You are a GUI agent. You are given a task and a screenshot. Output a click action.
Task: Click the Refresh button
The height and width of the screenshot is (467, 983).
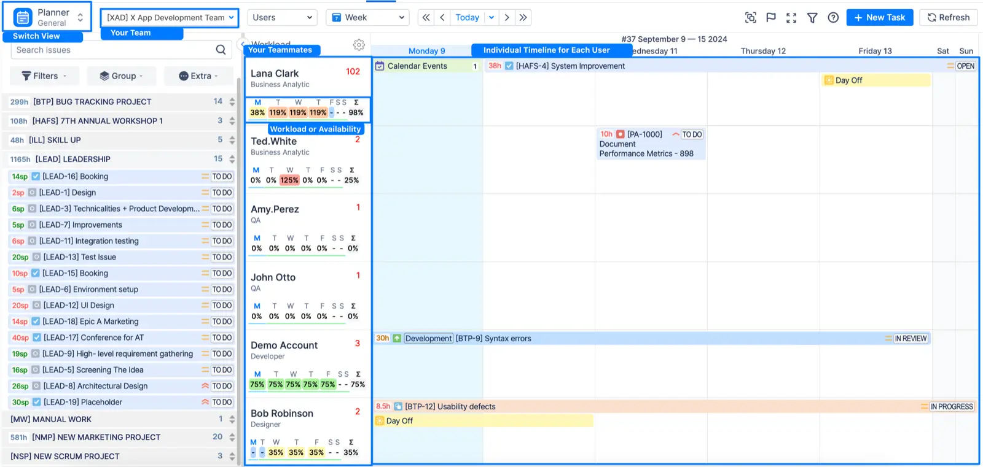(948, 18)
